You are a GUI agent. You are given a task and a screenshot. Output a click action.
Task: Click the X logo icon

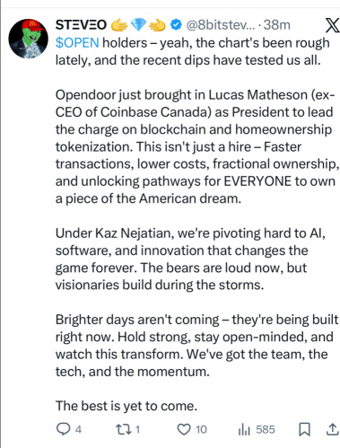332,25
